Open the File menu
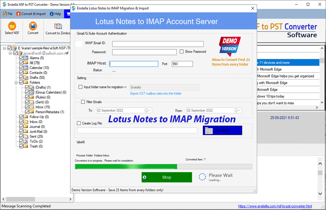 [8, 14]
